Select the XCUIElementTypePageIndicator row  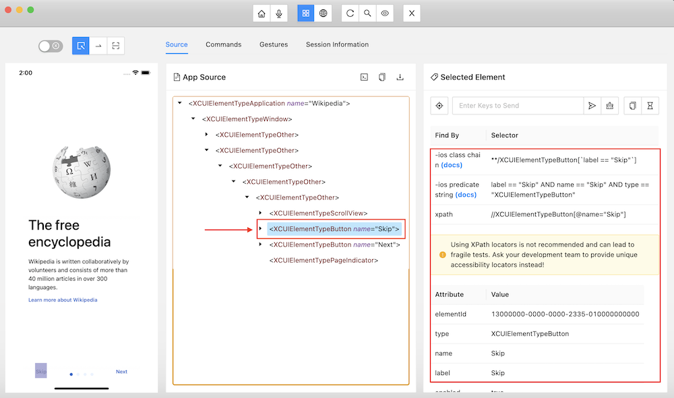click(x=324, y=261)
